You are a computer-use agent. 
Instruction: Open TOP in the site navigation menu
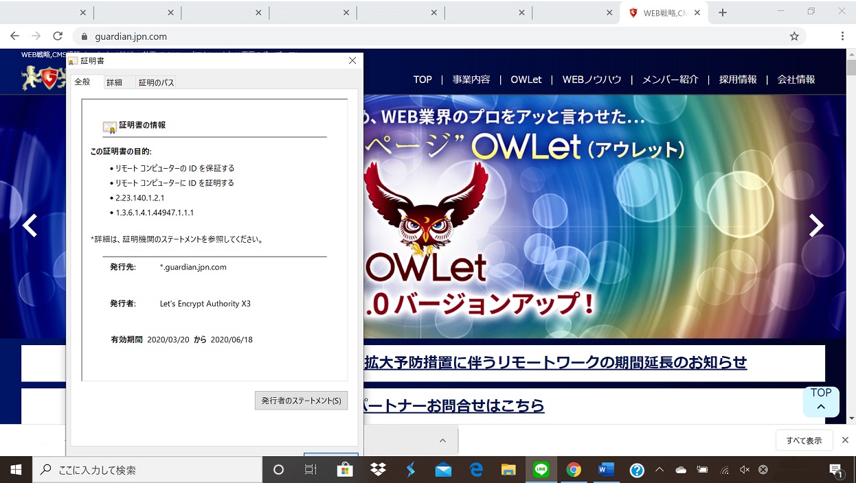pos(423,80)
